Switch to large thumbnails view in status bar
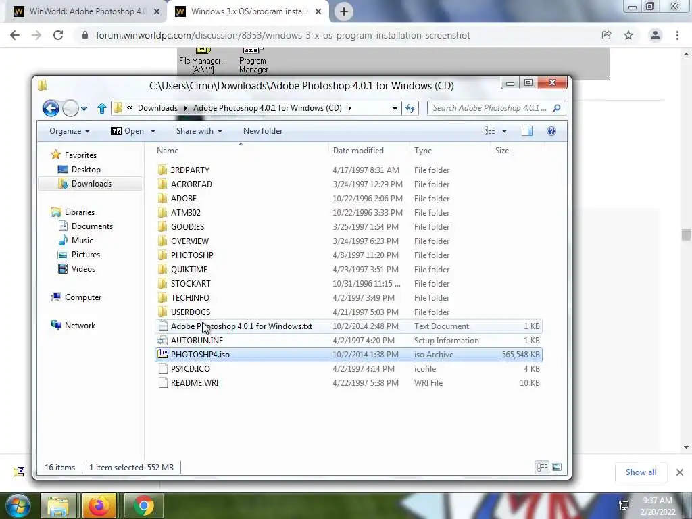Image resolution: width=692 pixels, height=519 pixels. (x=557, y=467)
